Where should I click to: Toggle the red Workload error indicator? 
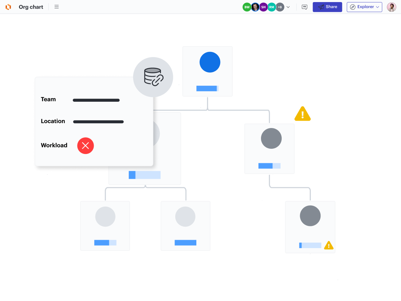pyautogui.click(x=85, y=146)
